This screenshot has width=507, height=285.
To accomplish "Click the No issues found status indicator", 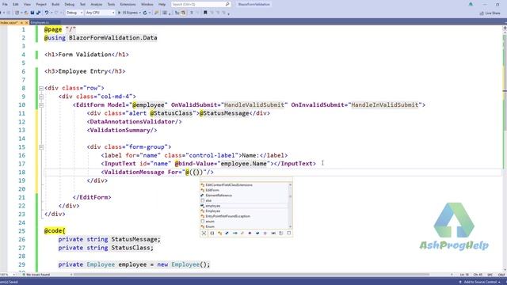I will point(36,275).
